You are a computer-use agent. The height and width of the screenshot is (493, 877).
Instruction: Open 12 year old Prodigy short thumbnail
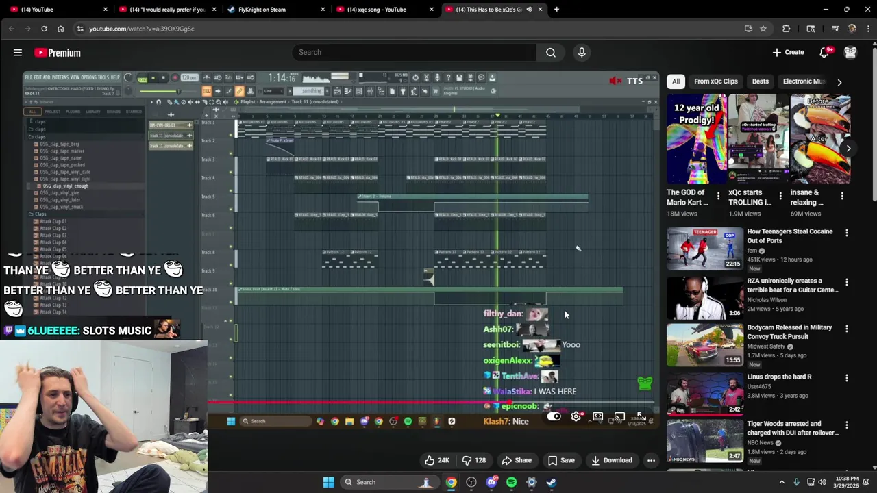point(697,140)
